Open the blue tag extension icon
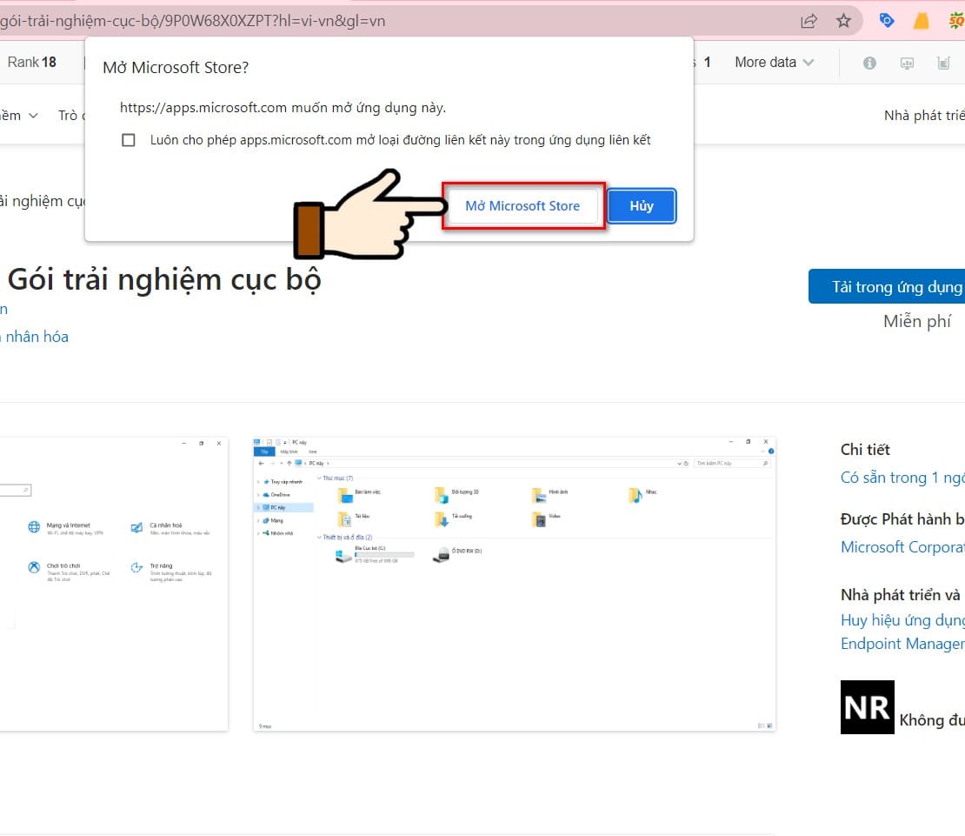This screenshot has width=965, height=836. coord(886,21)
